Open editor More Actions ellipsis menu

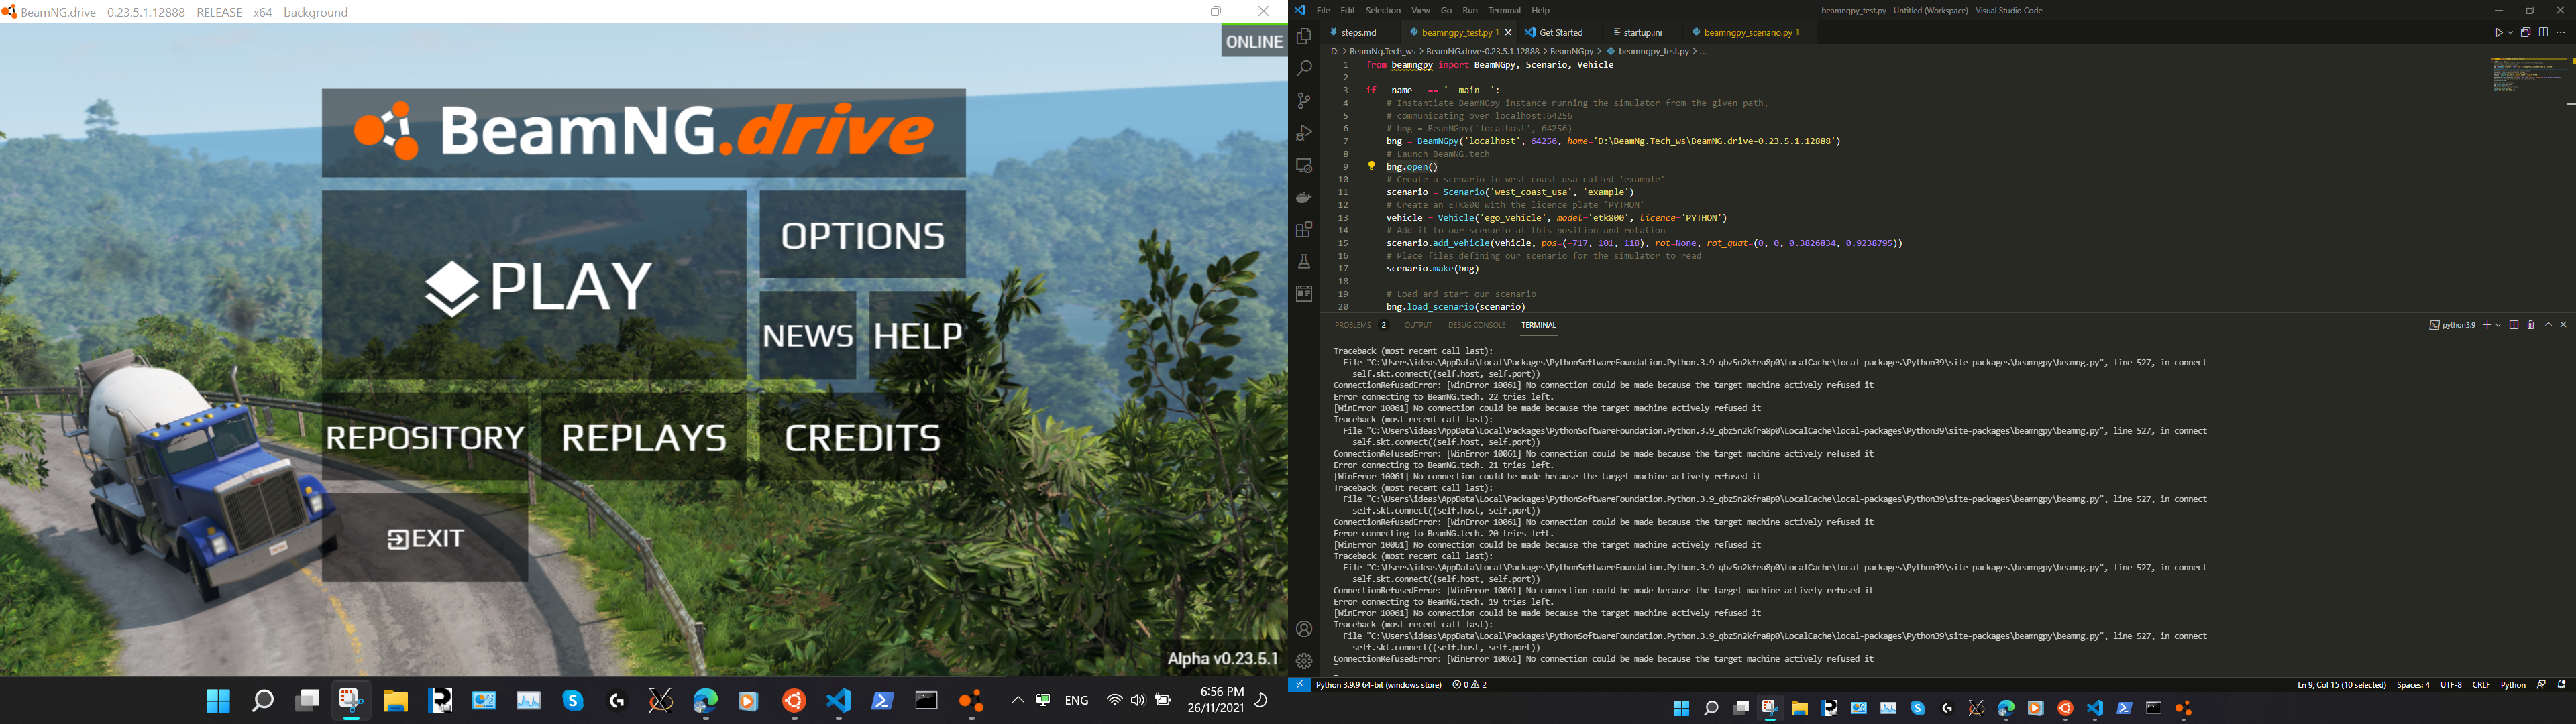pyautogui.click(x=2561, y=33)
